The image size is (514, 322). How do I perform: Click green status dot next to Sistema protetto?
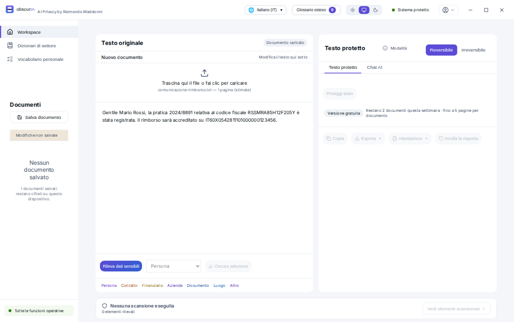(393, 10)
